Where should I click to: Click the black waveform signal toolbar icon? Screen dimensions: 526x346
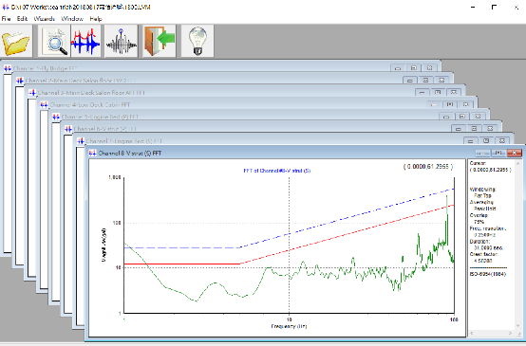click(122, 41)
